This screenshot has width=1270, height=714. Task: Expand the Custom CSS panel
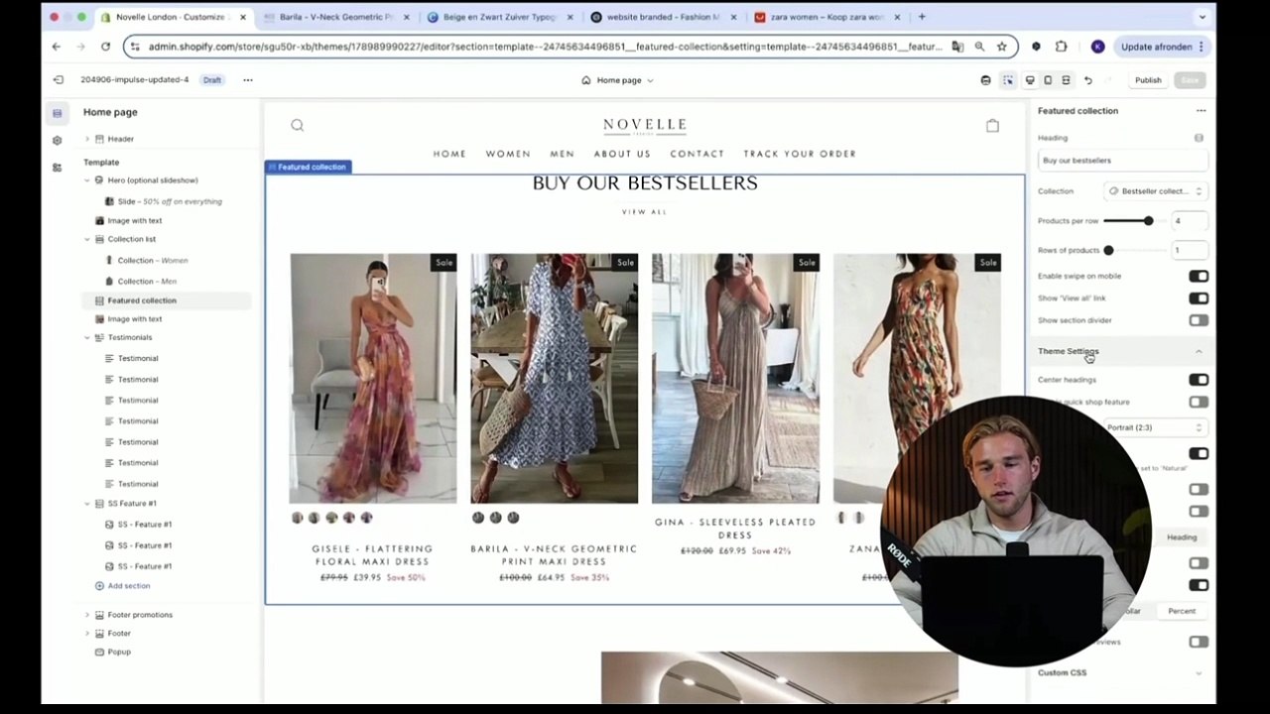[1120, 672]
